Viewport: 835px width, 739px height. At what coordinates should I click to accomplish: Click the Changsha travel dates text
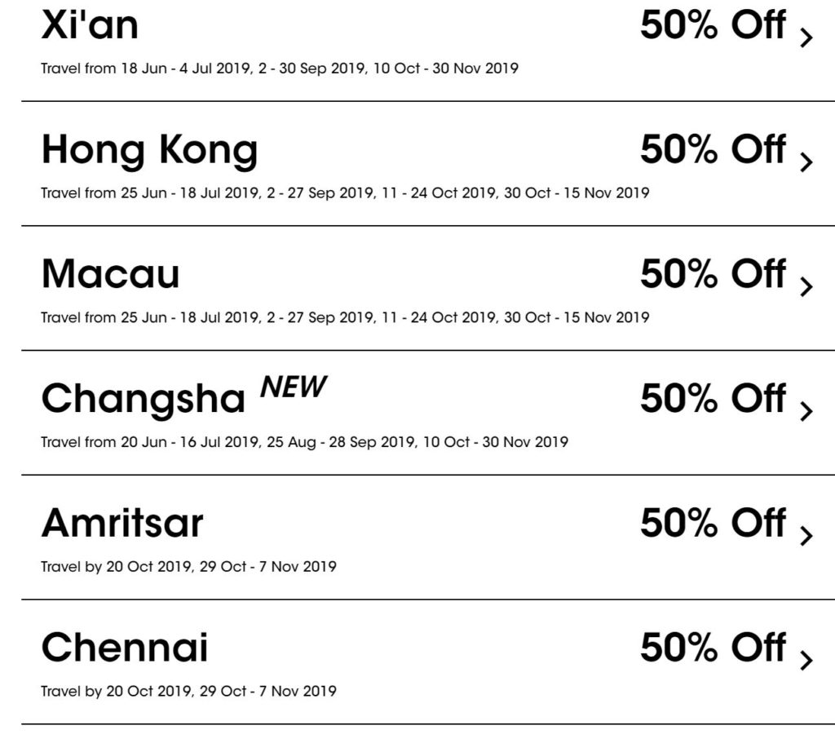pyautogui.click(x=304, y=442)
